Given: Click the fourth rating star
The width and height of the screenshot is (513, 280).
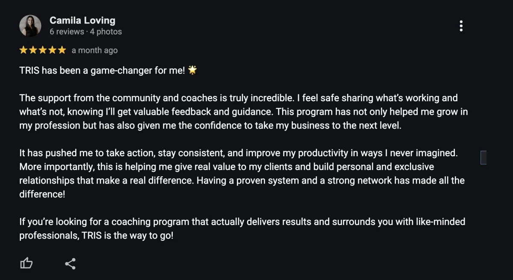Looking at the screenshot, I should tap(53, 50).
